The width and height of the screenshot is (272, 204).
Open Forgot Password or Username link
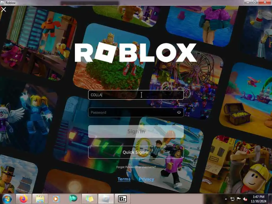pyautogui.click(x=136, y=167)
